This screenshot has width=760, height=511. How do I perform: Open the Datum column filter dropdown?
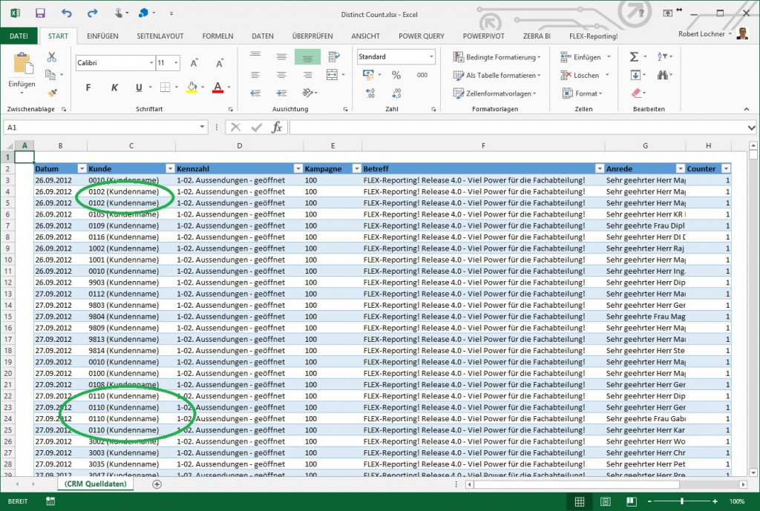[82, 168]
